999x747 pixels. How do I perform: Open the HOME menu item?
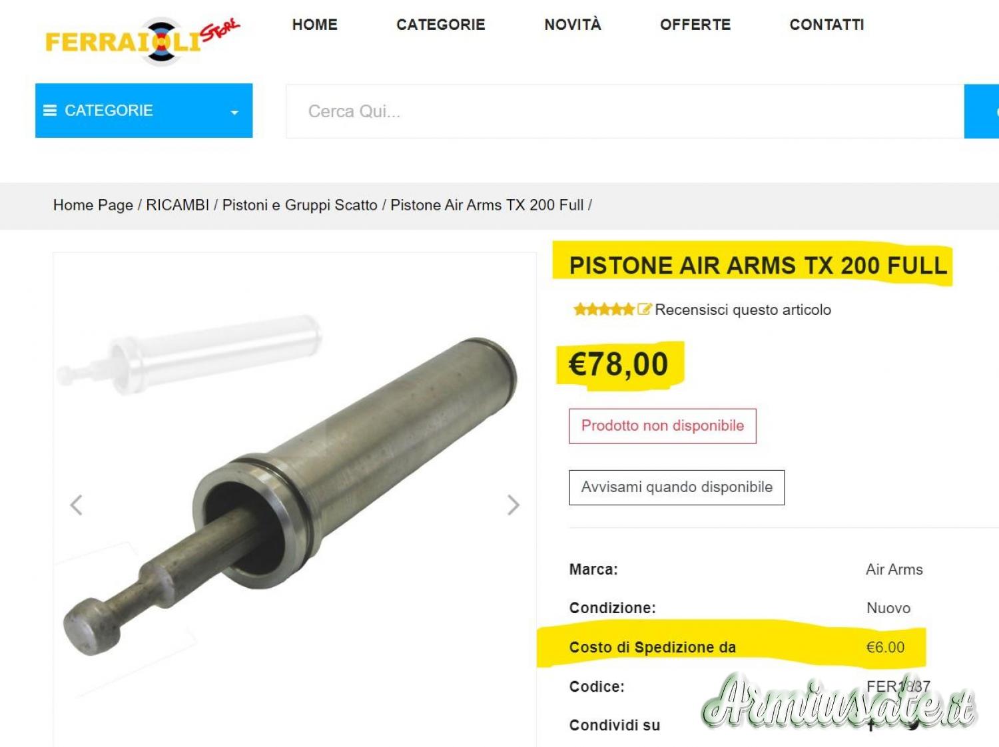point(315,25)
